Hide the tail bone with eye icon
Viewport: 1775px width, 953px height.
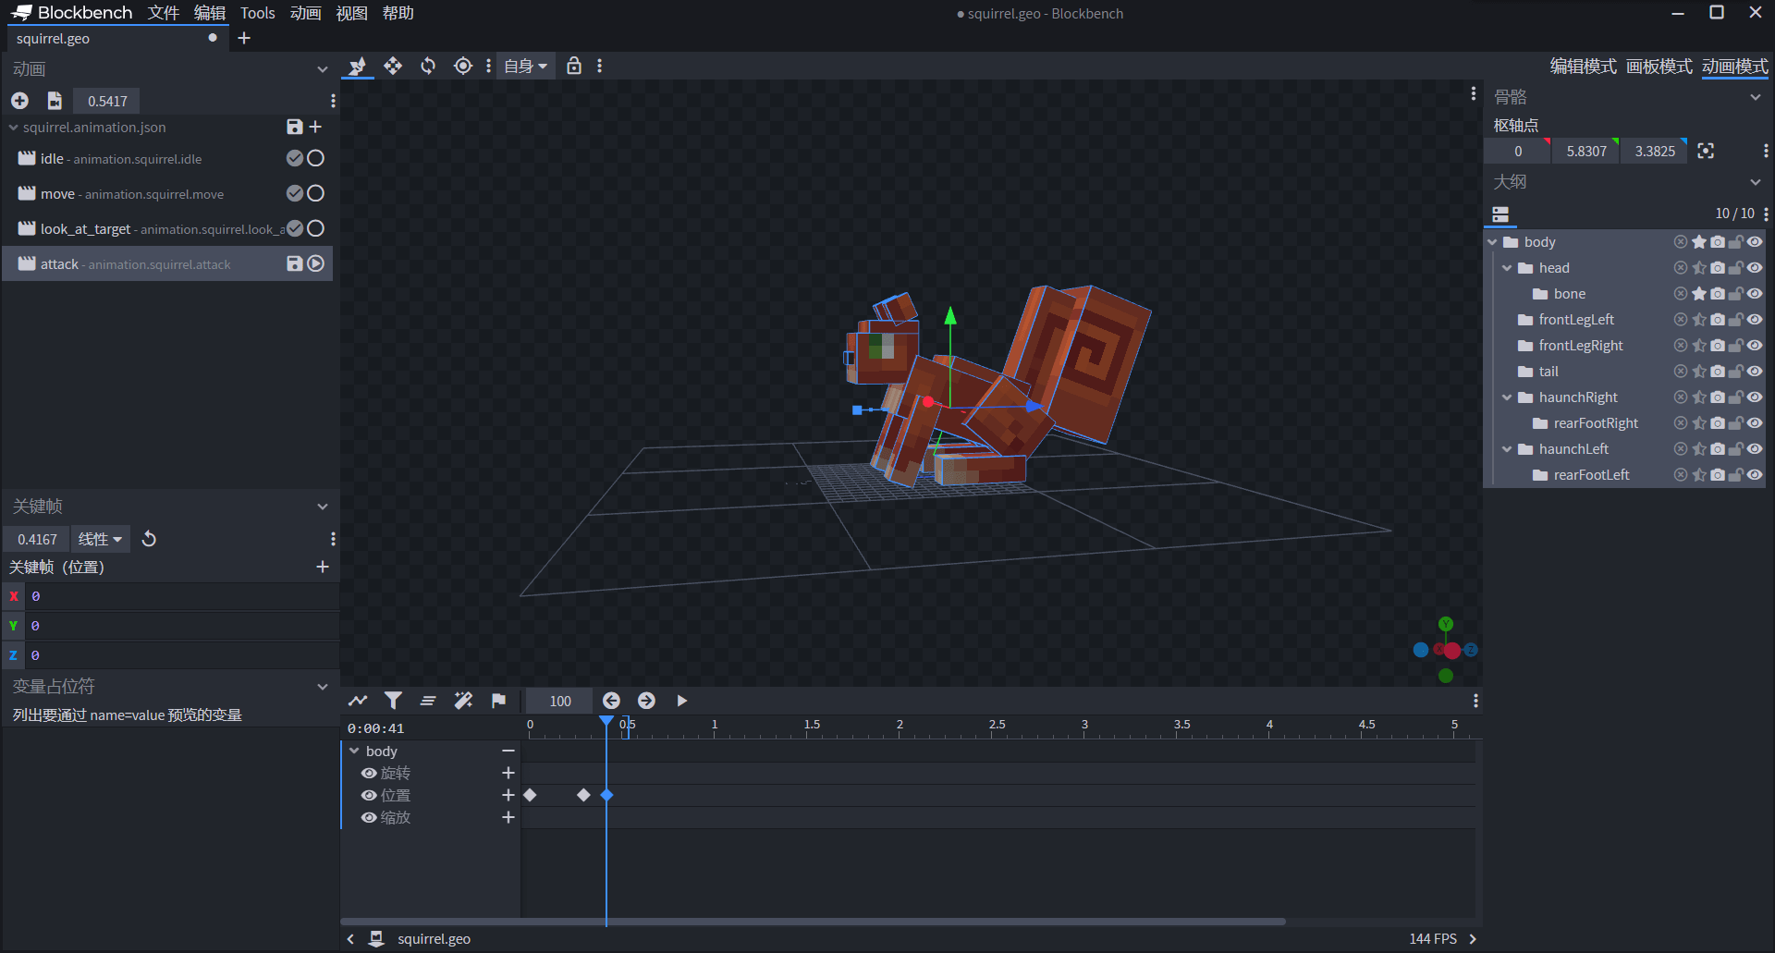[x=1754, y=372]
